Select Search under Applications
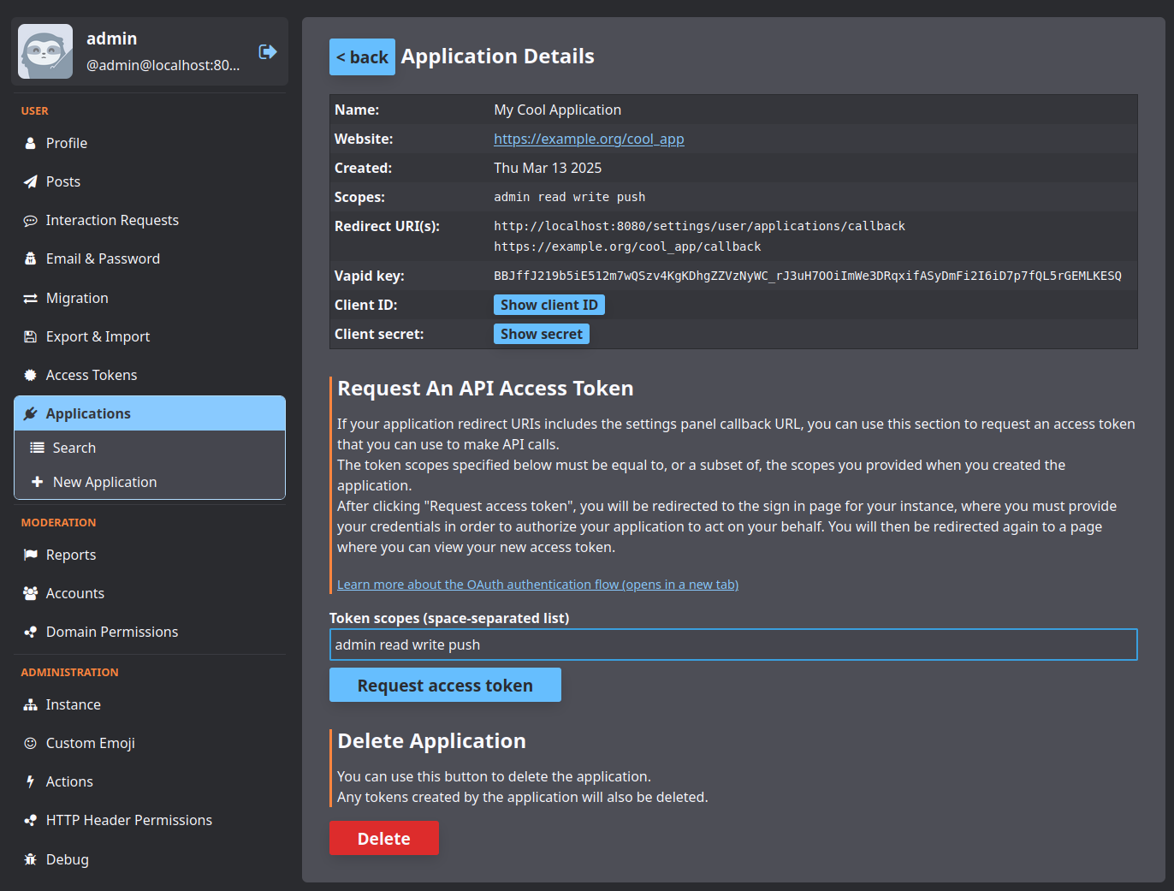Image resolution: width=1174 pixels, height=891 pixels. coord(74,448)
